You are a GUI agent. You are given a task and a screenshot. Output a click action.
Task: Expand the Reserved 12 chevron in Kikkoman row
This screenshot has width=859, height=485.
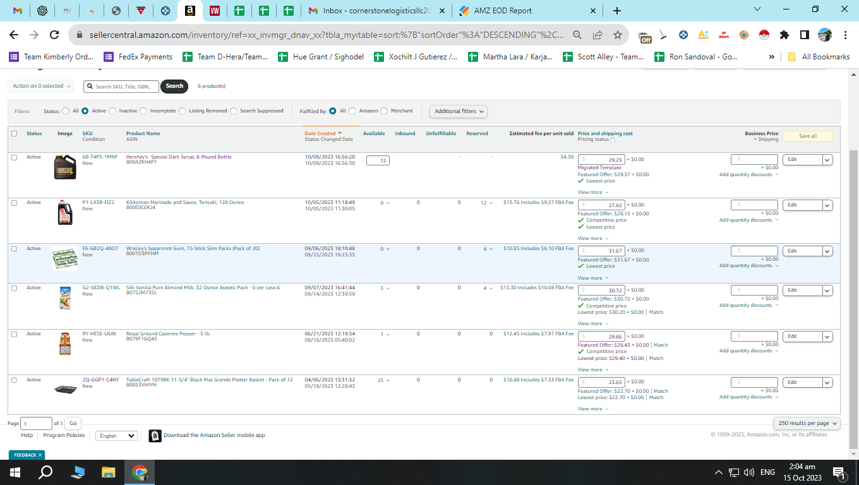coord(491,203)
